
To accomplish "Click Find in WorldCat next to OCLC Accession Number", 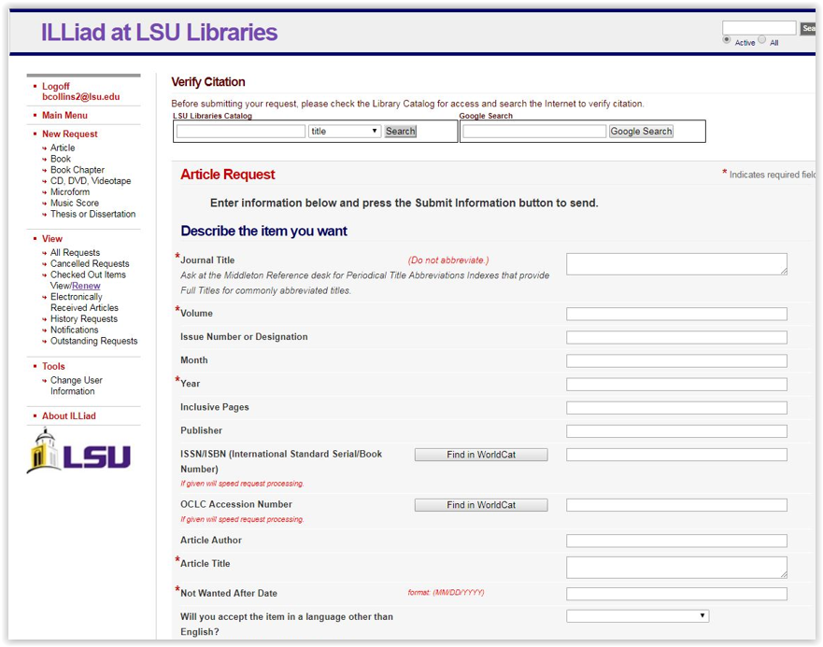I will pyautogui.click(x=481, y=505).
